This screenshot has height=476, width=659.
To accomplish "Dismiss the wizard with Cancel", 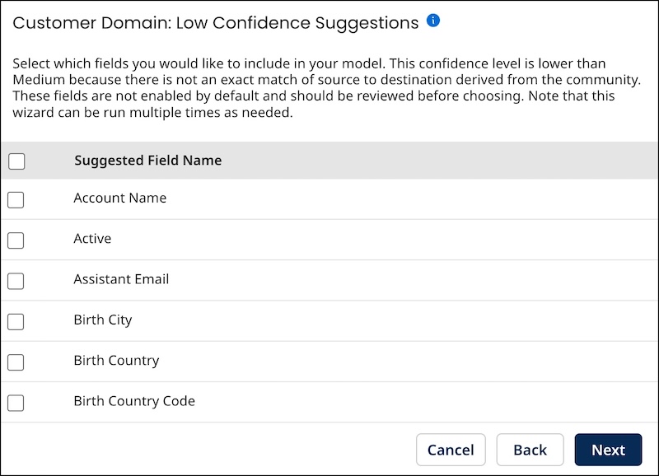I will pyautogui.click(x=451, y=450).
